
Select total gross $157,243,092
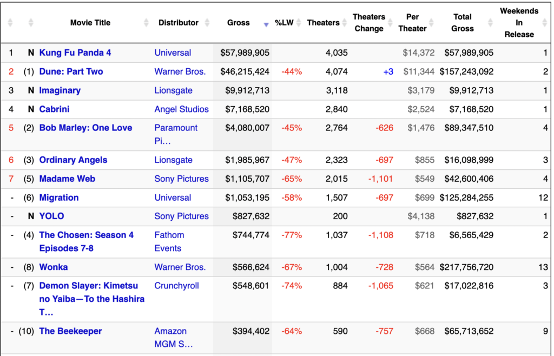pyautogui.click(x=466, y=71)
